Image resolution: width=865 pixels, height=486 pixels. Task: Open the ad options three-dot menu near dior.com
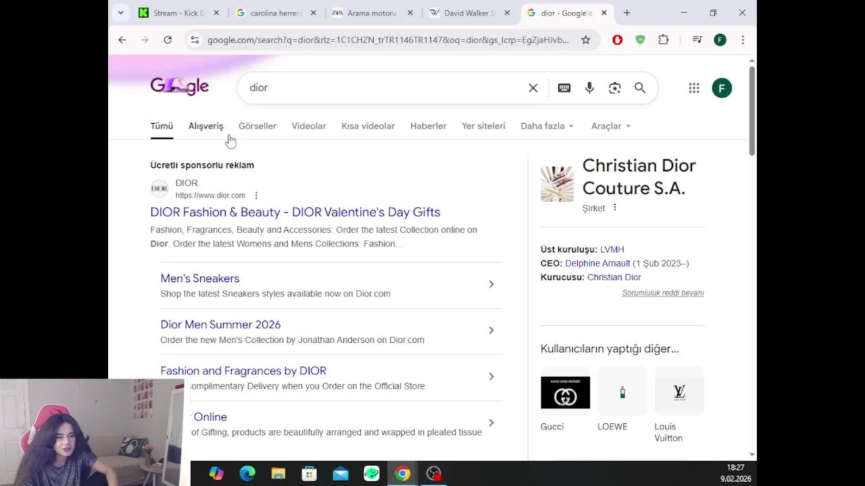click(256, 196)
